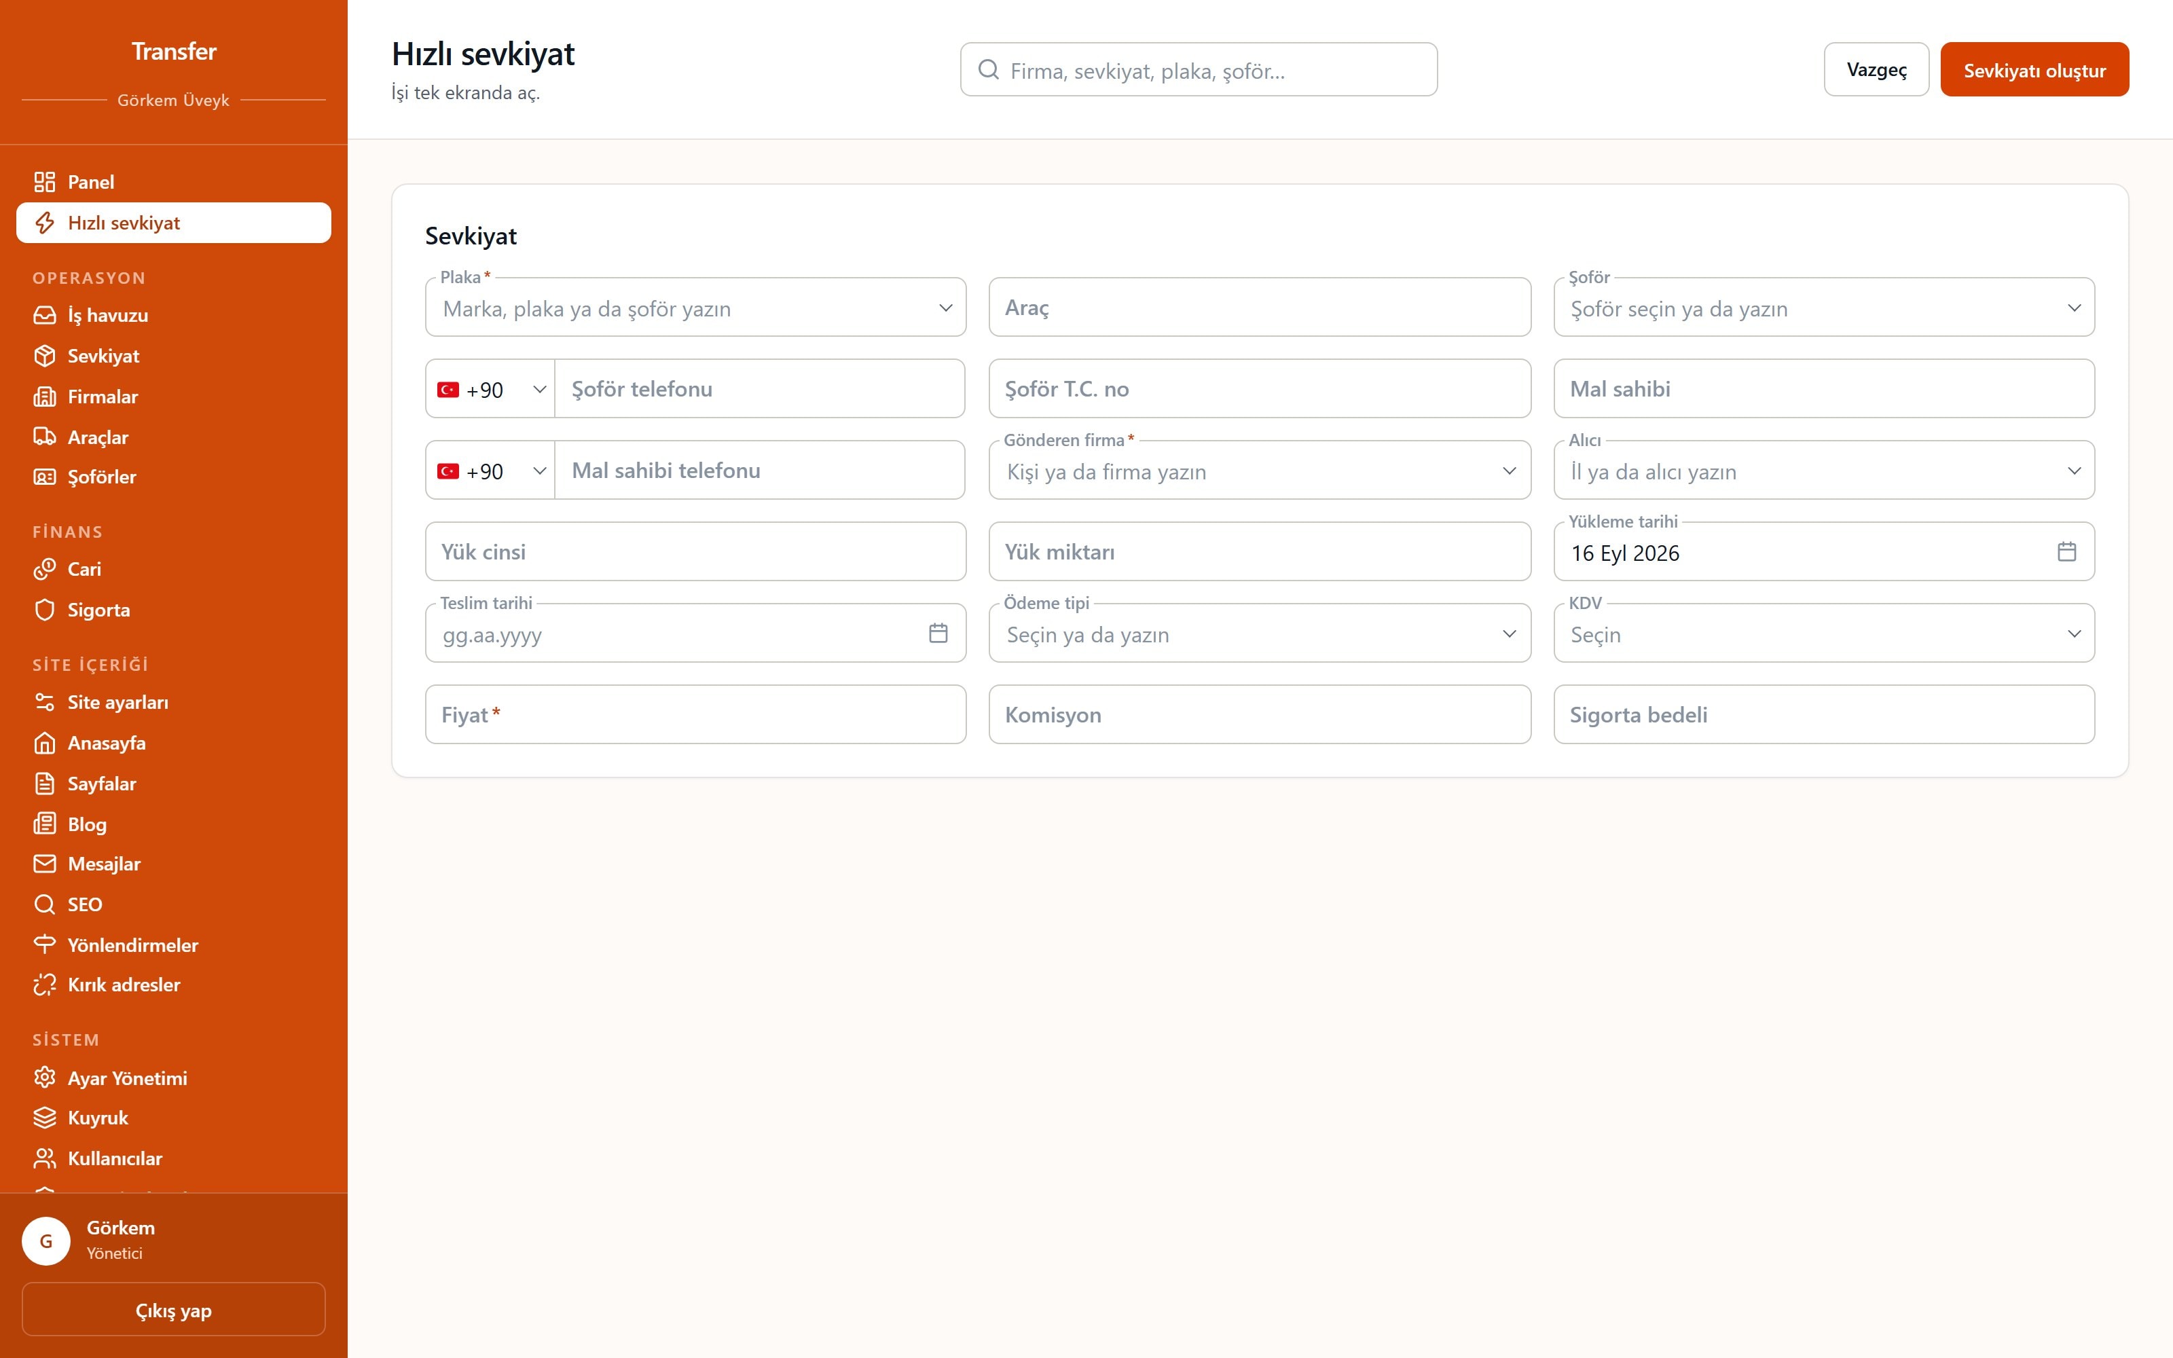The width and height of the screenshot is (2173, 1358).
Task: Select Hızlı sevkiyat in sidebar
Action: click(173, 223)
